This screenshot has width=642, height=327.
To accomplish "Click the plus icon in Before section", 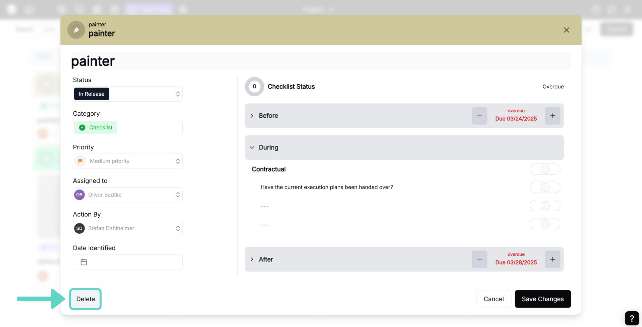I will [552, 116].
